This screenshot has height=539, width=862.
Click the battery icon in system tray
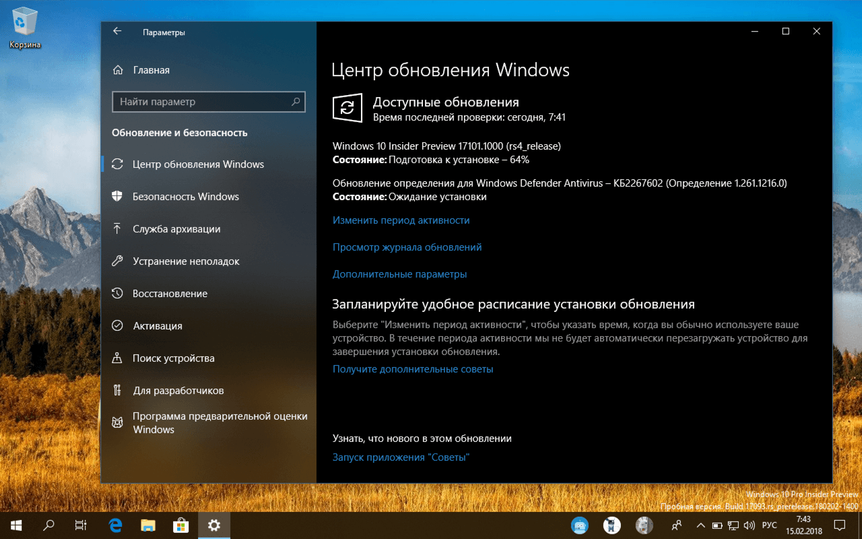pyautogui.click(x=717, y=525)
